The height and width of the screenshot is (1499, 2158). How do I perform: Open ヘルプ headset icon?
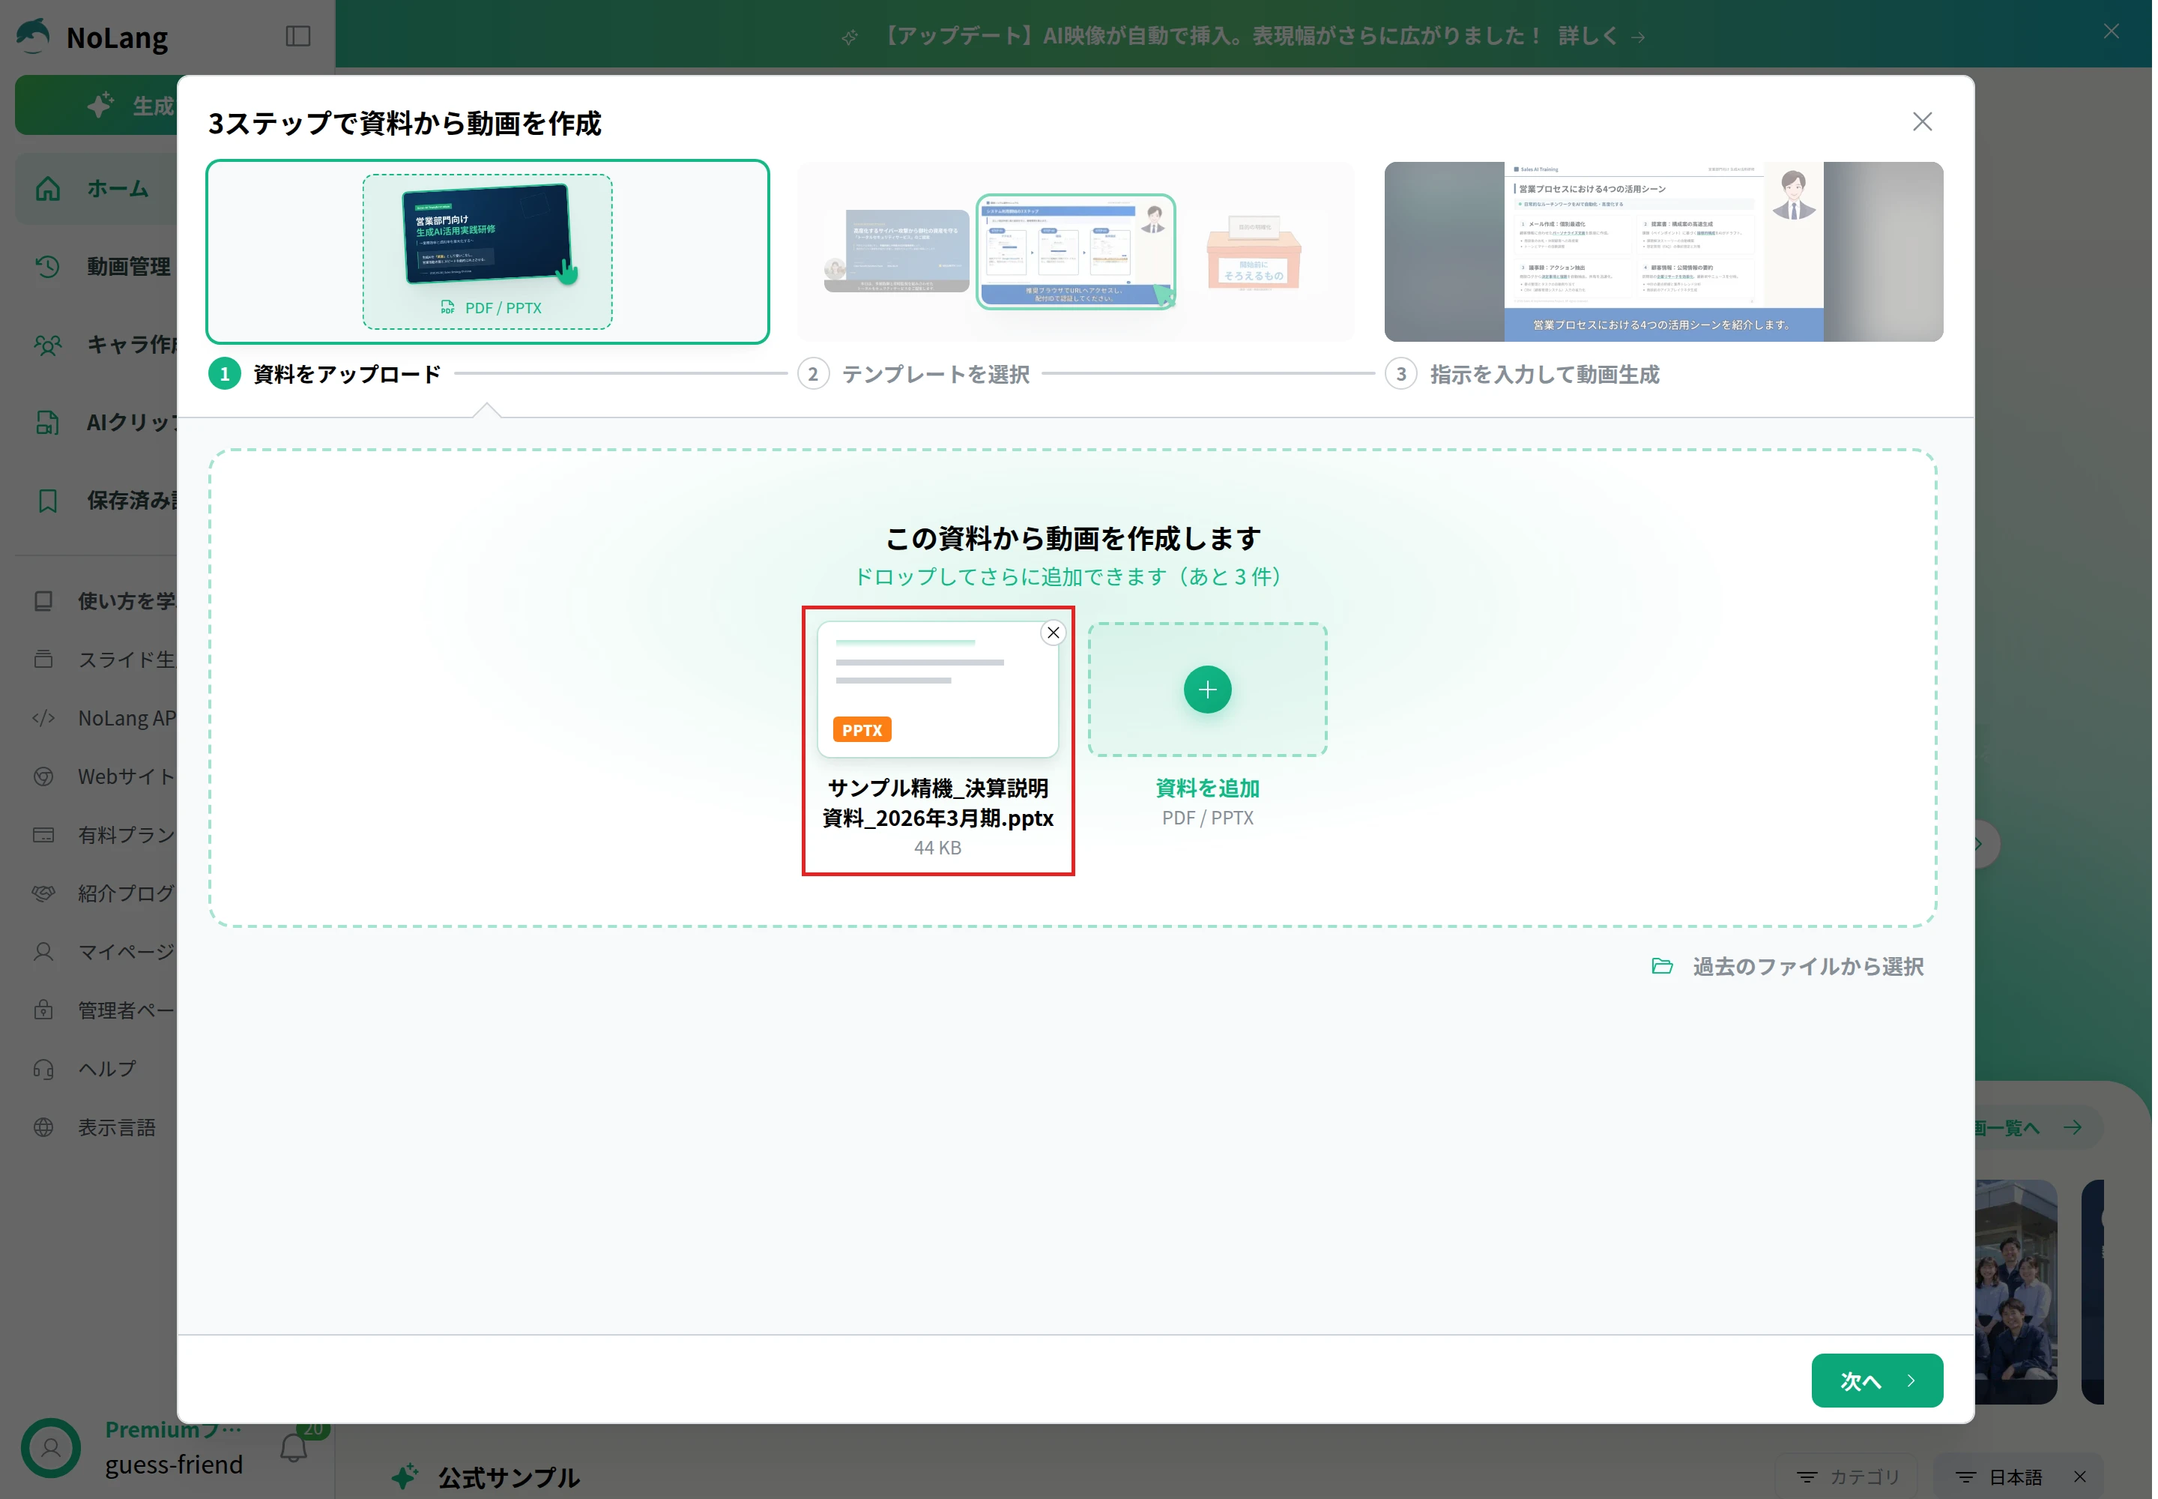coord(43,1069)
